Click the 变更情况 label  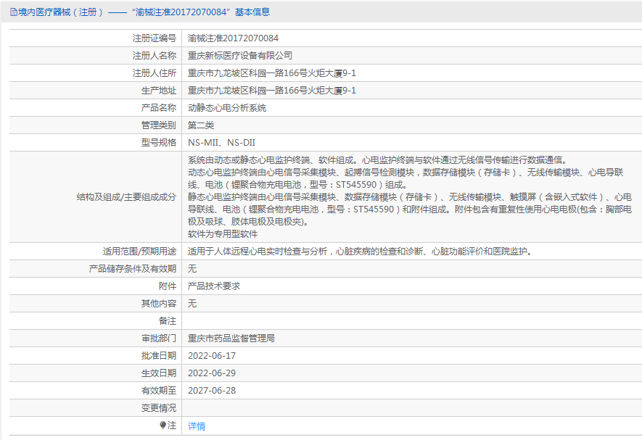click(x=159, y=407)
